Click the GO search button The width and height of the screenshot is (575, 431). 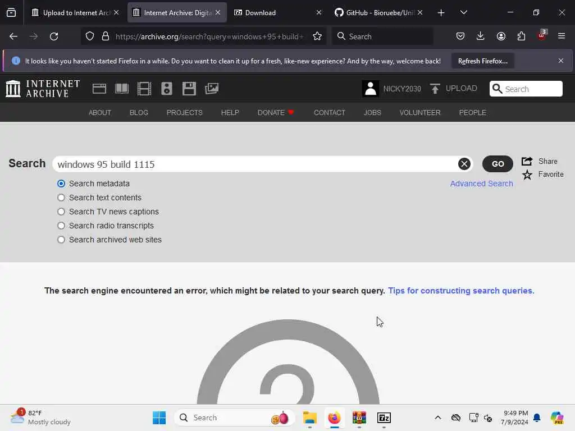498,164
